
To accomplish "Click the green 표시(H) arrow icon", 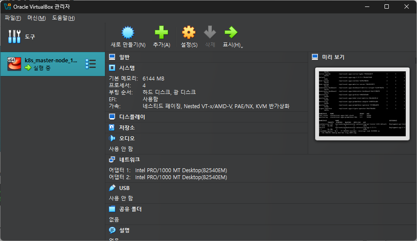I will [231, 32].
